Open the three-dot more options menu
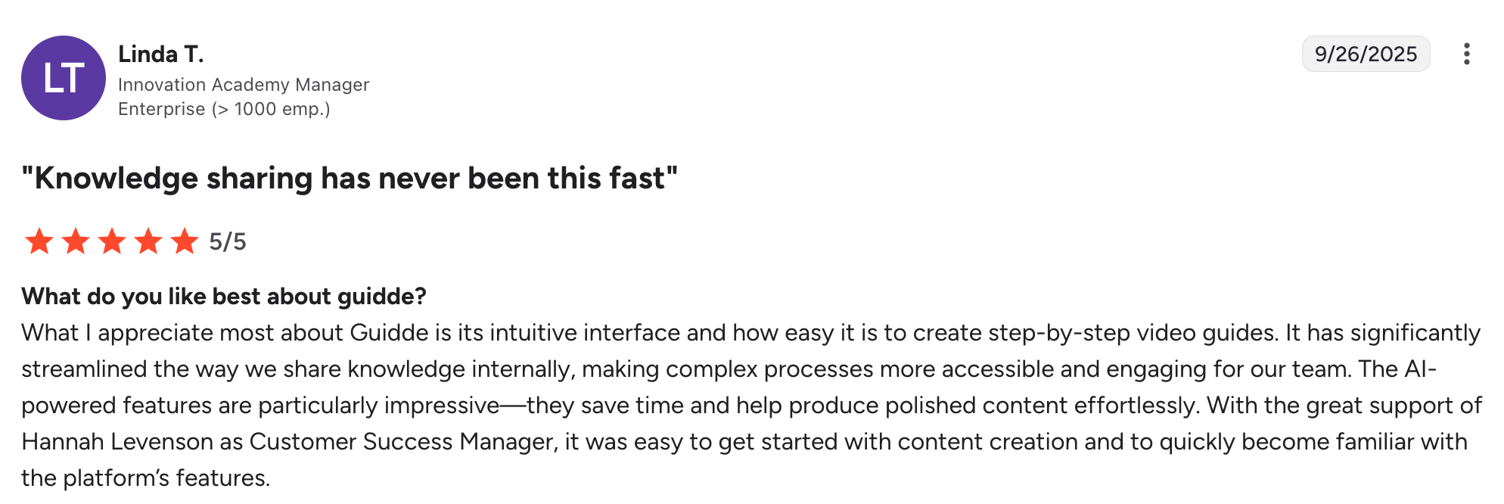 tap(1466, 54)
